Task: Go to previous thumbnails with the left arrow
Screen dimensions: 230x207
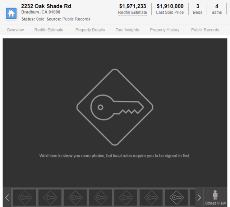Action: click(x=7, y=197)
